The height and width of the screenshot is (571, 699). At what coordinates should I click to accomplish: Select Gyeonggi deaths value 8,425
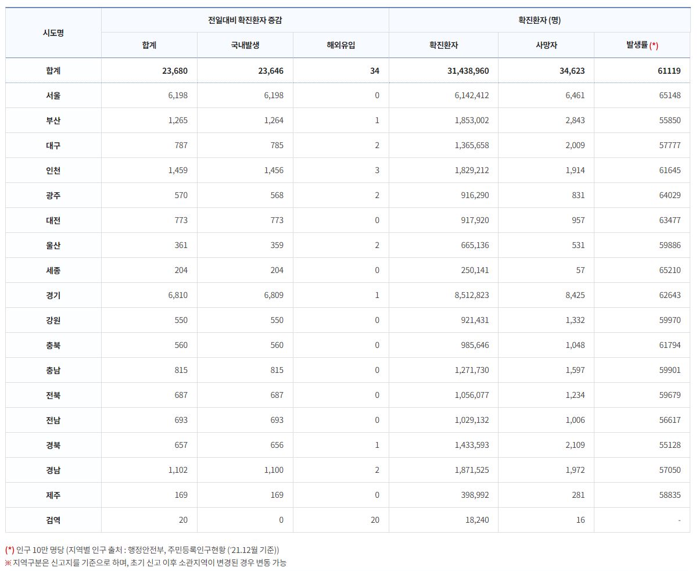(575, 295)
